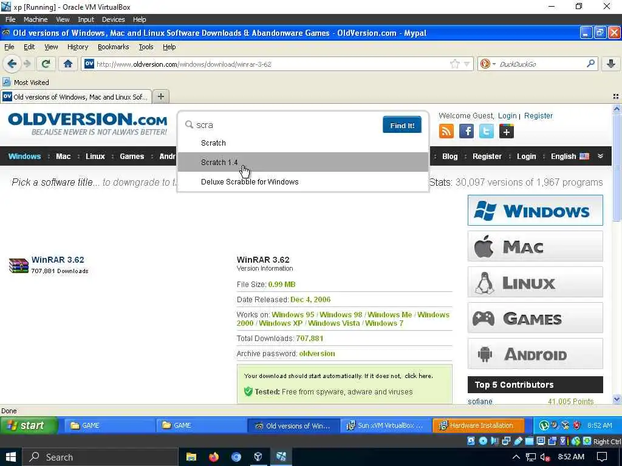Image resolution: width=622 pixels, height=466 pixels.
Task: Open the browser Home page icon
Action: [68, 63]
